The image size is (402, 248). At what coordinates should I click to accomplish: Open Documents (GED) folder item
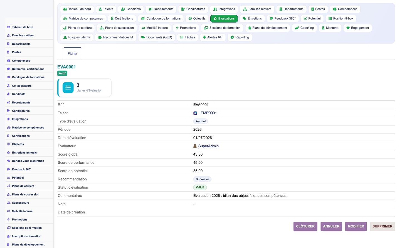(157, 37)
